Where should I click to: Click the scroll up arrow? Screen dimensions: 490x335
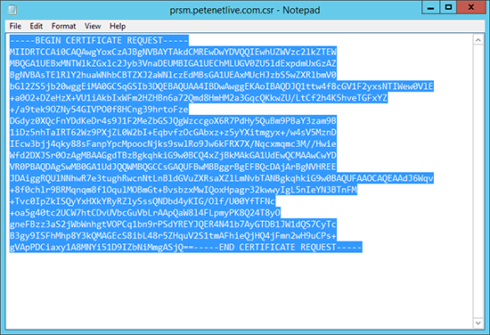pyautogui.click(x=478, y=40)
